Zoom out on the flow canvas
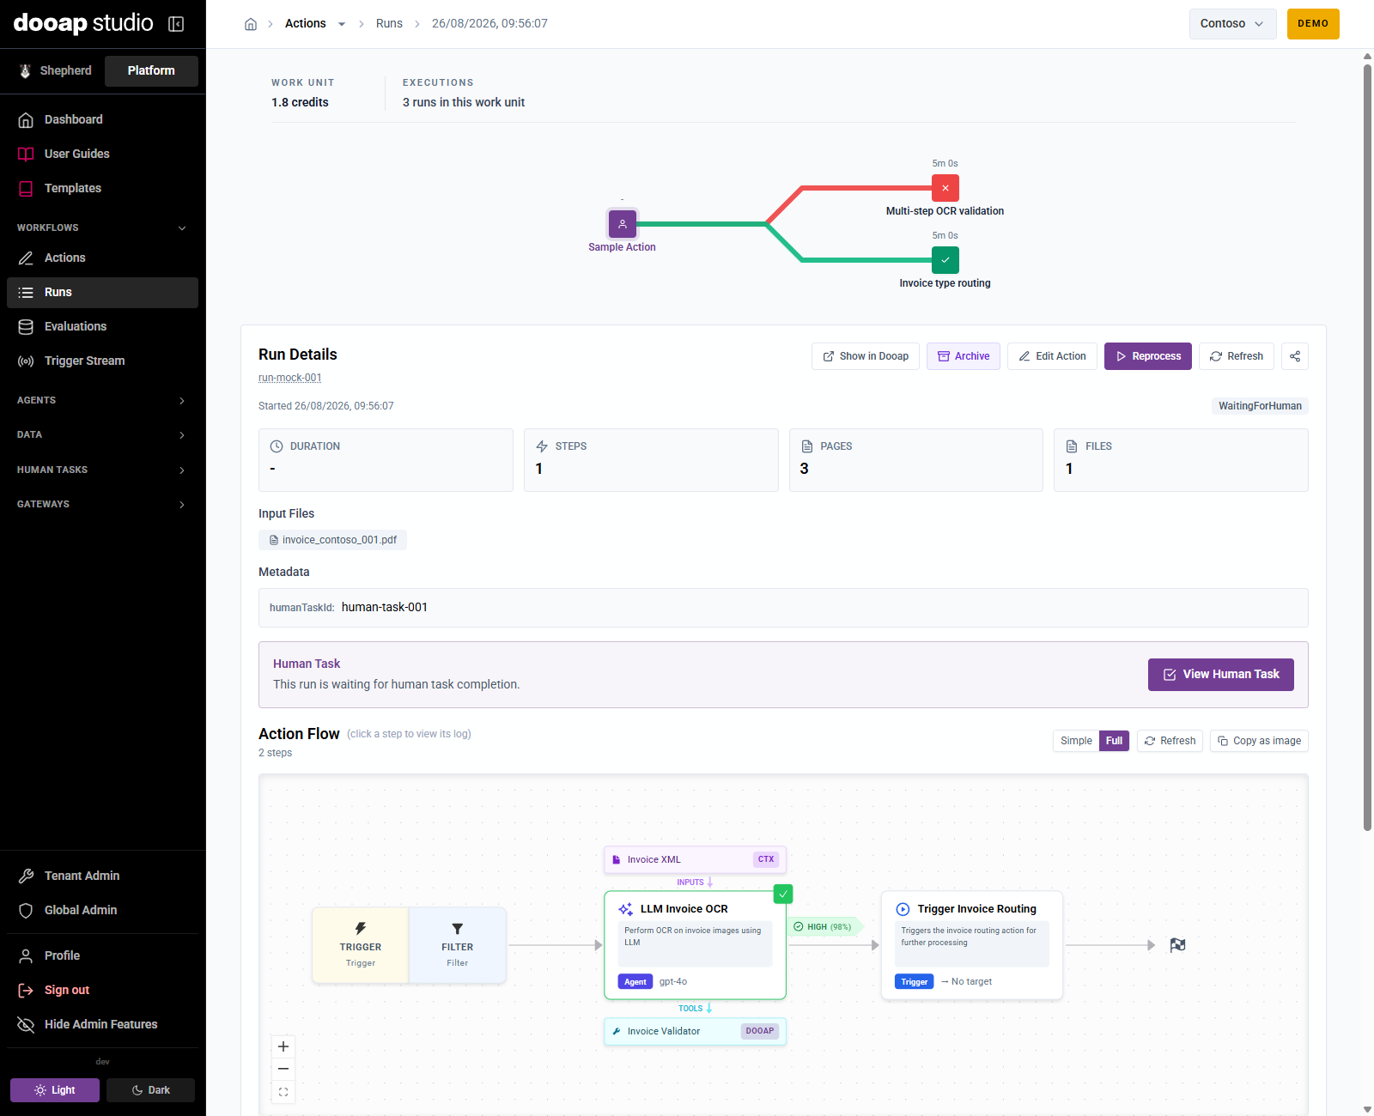The width and height of the screenshot is (1374, 1116). (x=283, y=1069)
